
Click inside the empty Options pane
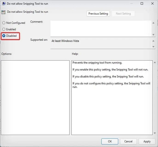coord(35,98)
